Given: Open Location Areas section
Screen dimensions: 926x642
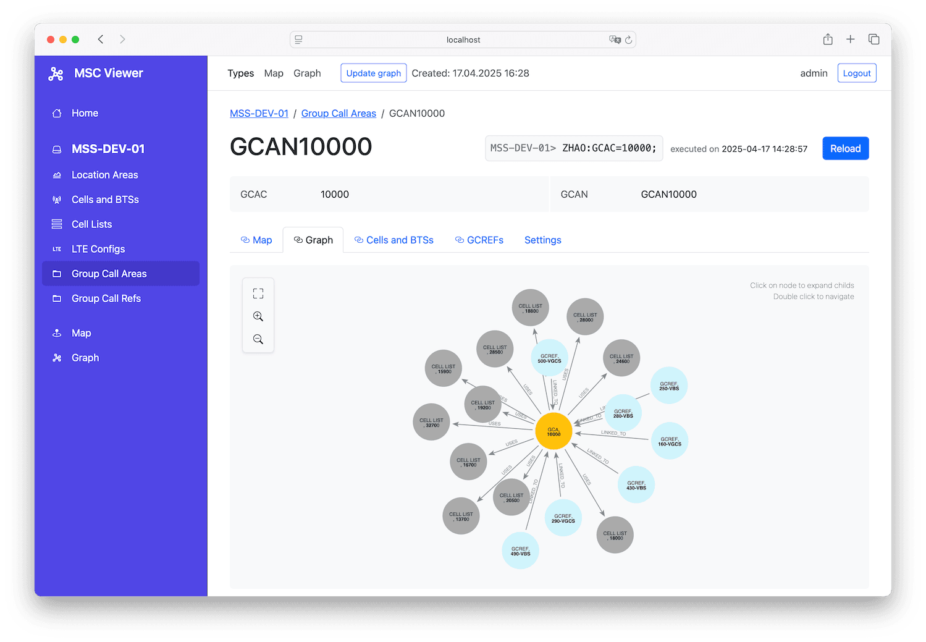Looking at the screenshot, I should pyautogui.click(x=104, y=175).
